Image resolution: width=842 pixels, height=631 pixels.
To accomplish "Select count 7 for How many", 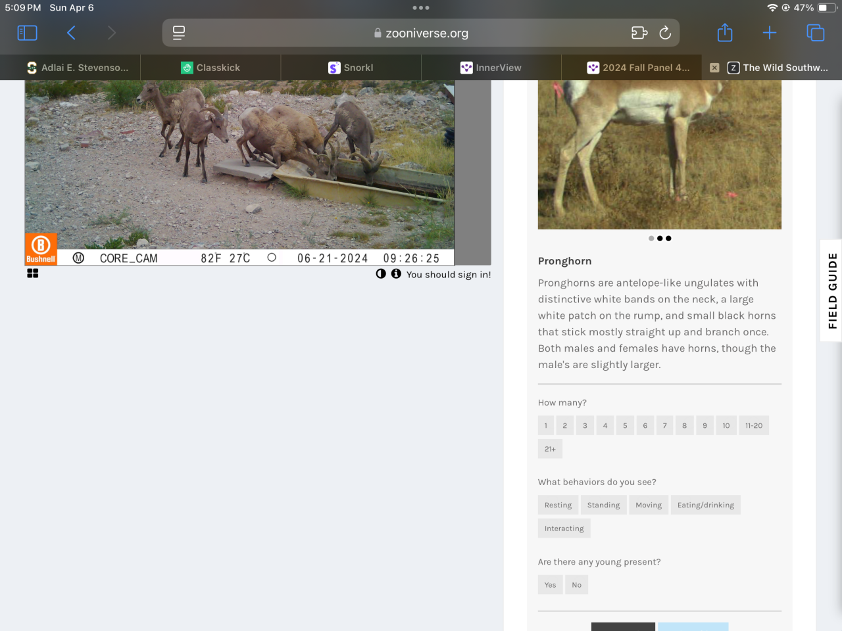I will coord(665,425).
